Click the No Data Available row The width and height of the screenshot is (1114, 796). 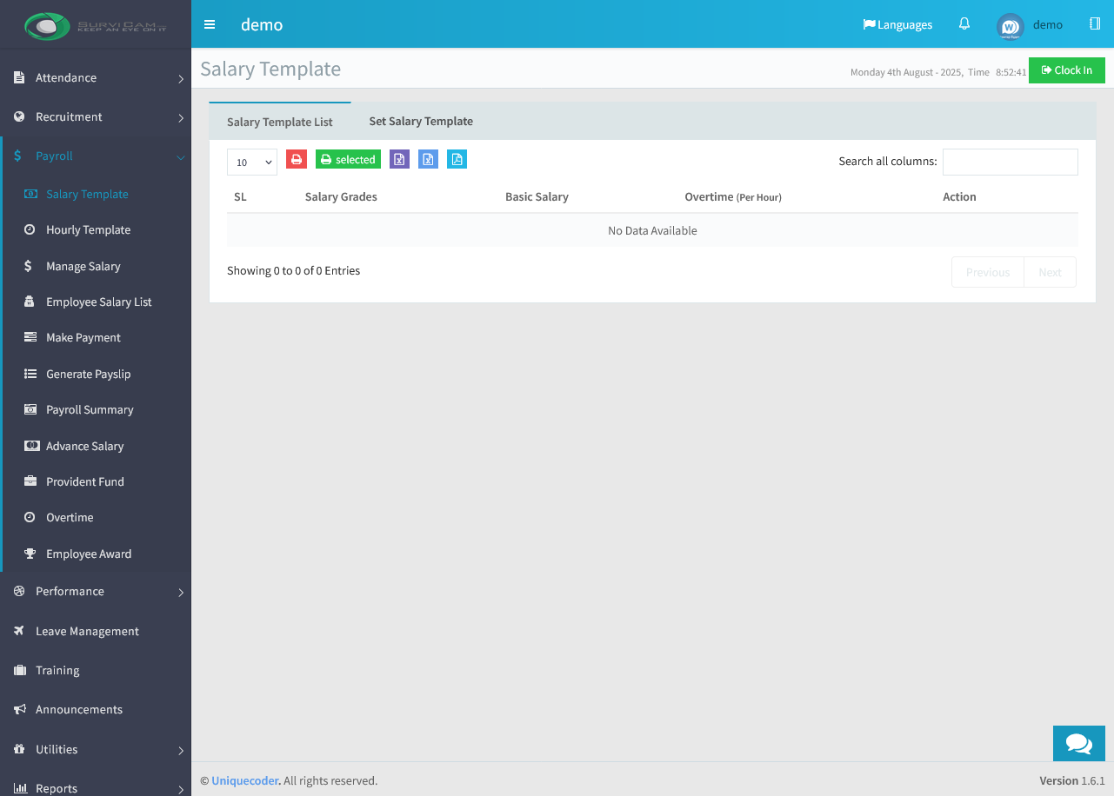pos(652,231)
